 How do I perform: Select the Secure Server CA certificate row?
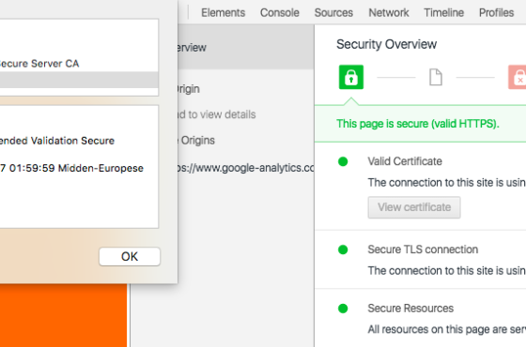(79, 64)
